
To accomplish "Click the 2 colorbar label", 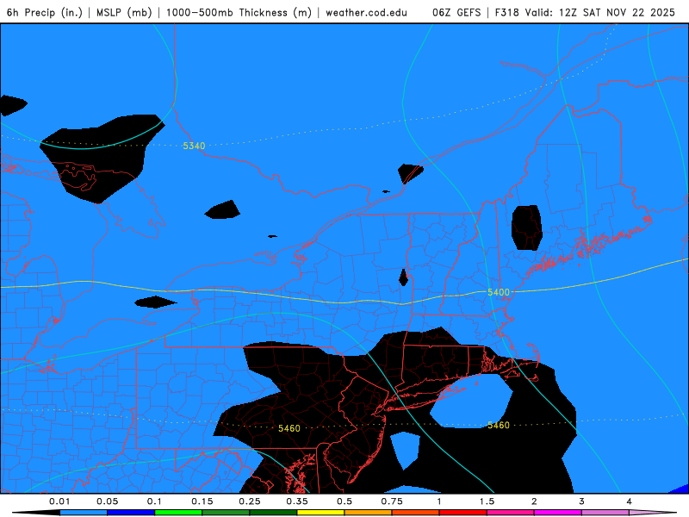I will (534, 501).
